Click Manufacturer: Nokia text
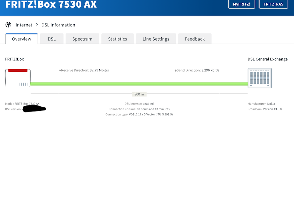Image resolution: width=294 pixels, height=197 pixels. coord(261,104)
